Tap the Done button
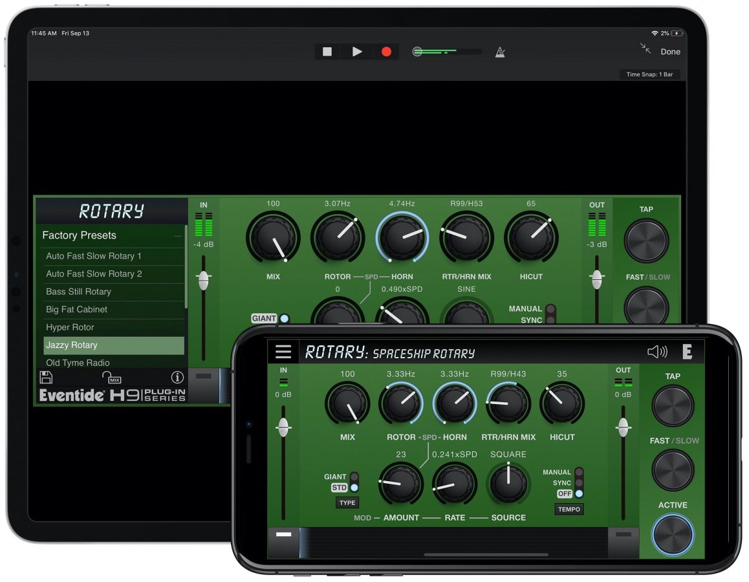749x582 pixels. click(x=670, y=52)
